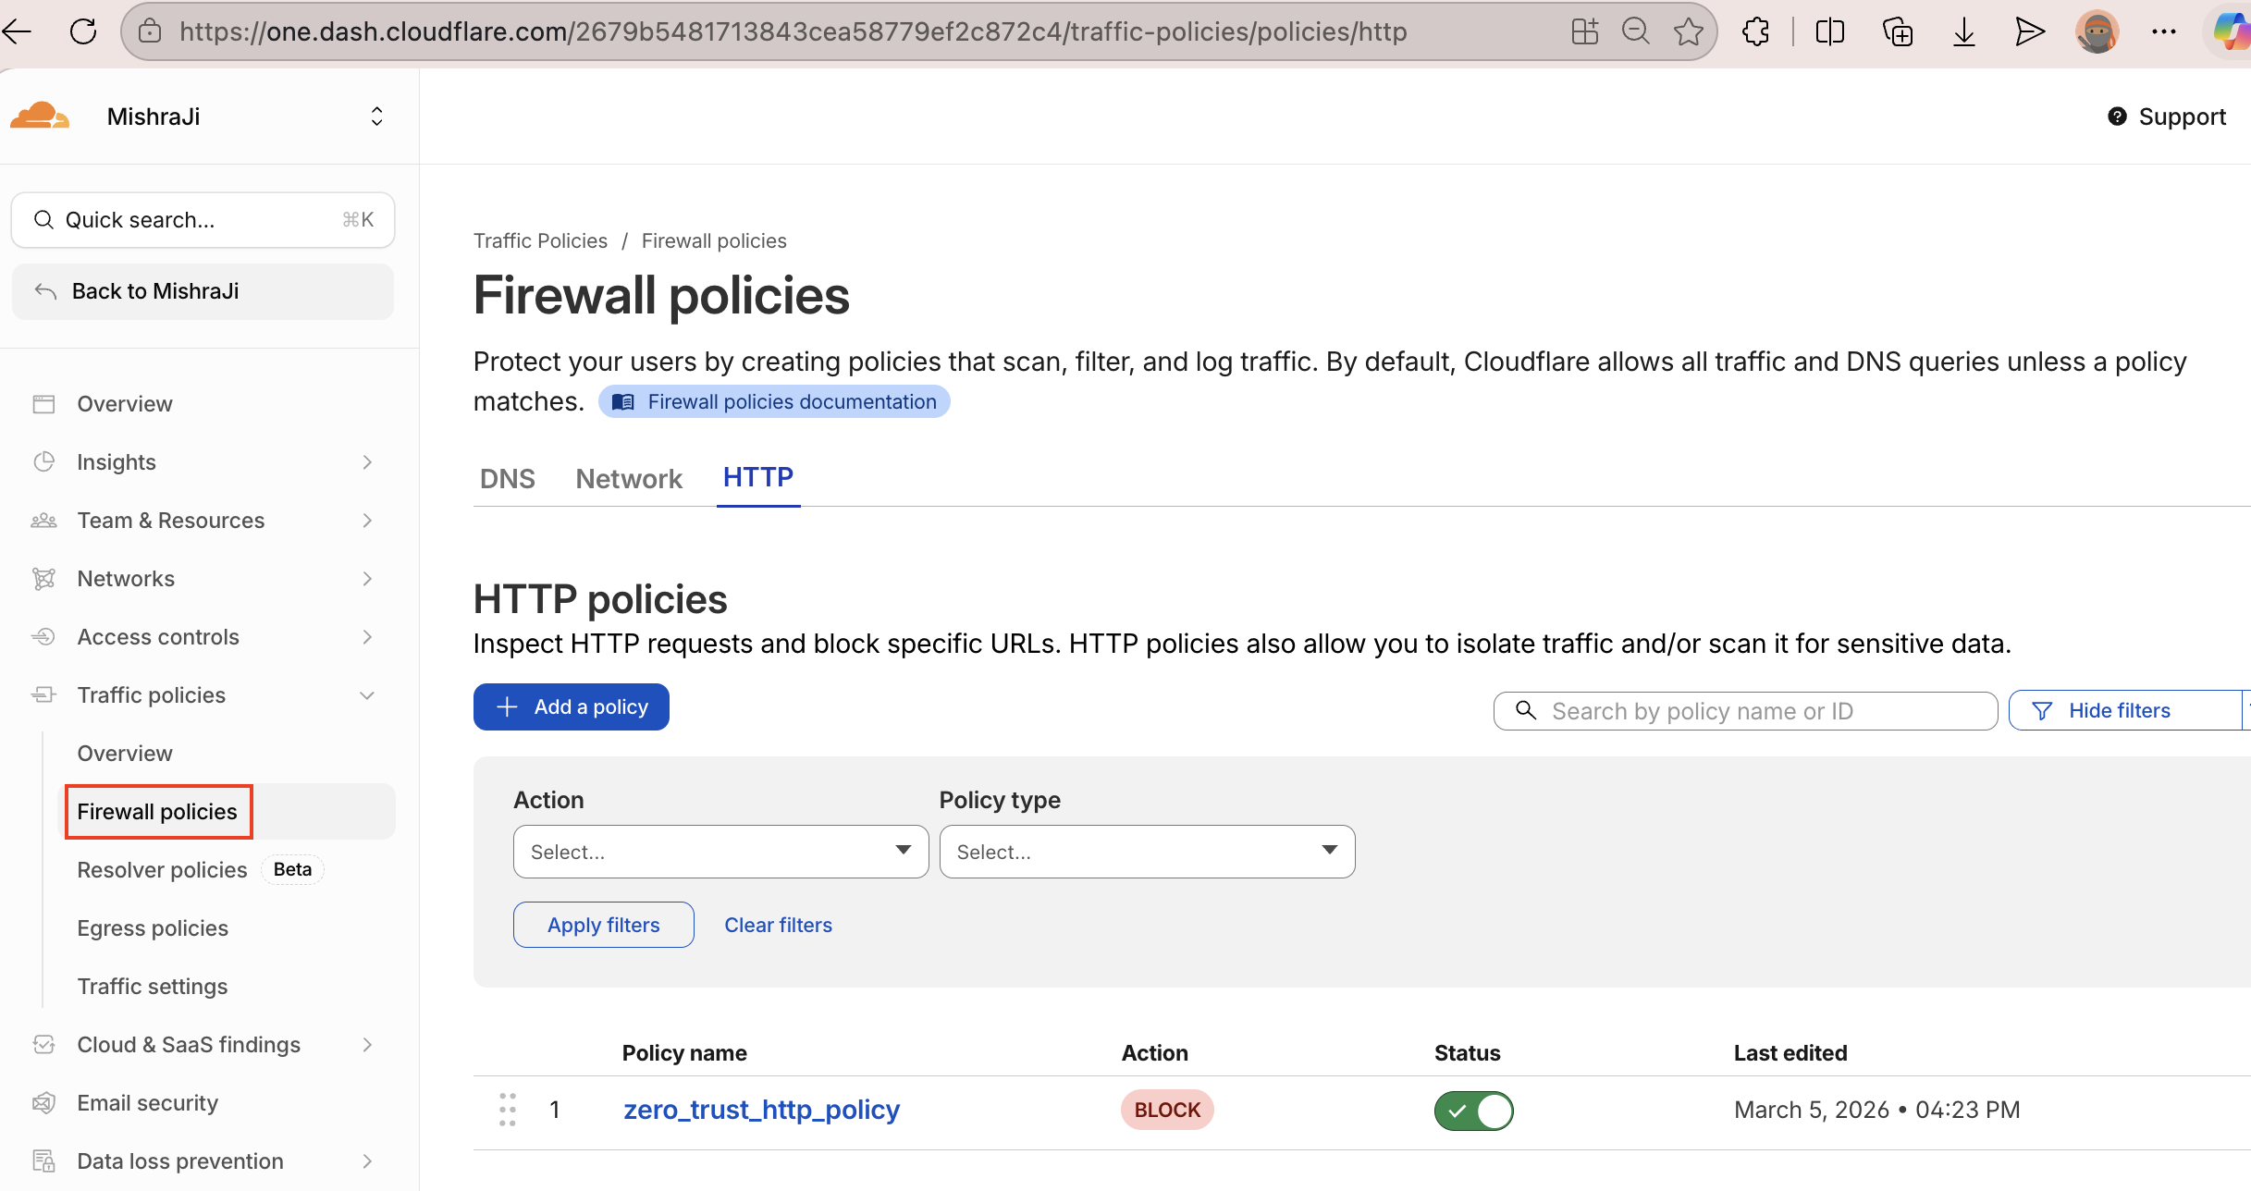Open the Action Select dropdown
Viewport: 2251px width, 1191px height.
(x=720, y=851)
